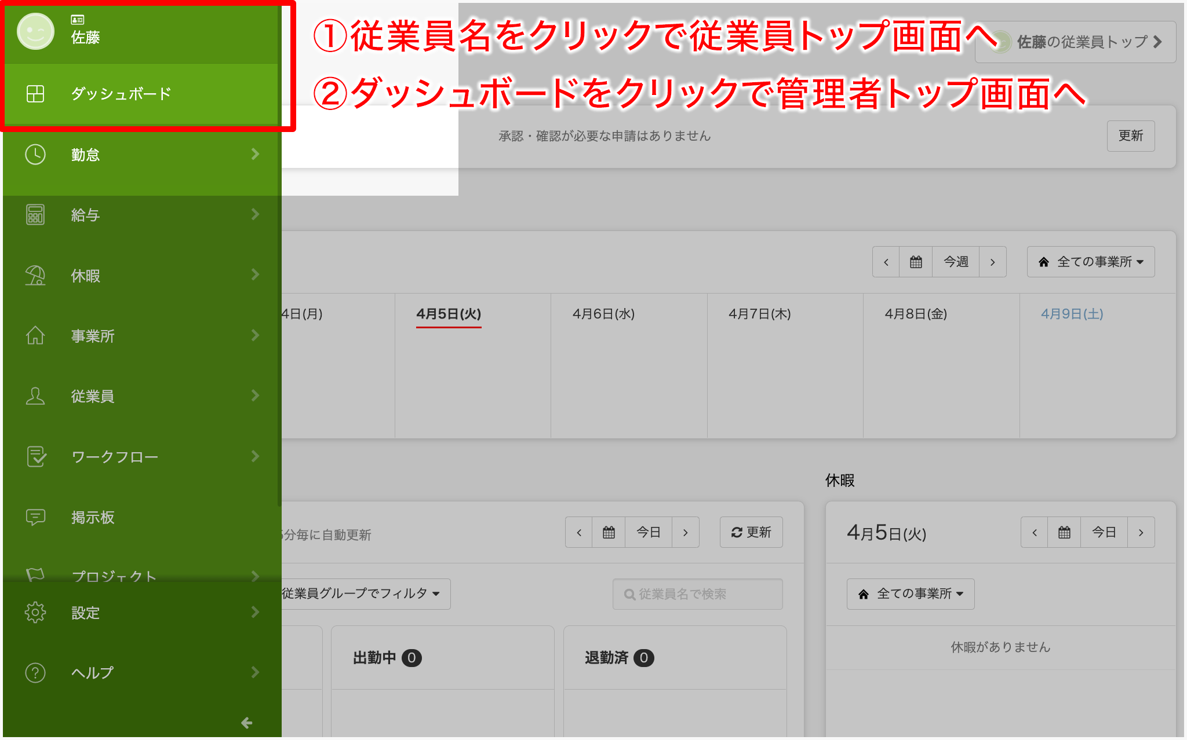The width and height of the screenshot is (1187, 740).
Task: Open 従業員 sidebar menu
Action: coord(141,396)
